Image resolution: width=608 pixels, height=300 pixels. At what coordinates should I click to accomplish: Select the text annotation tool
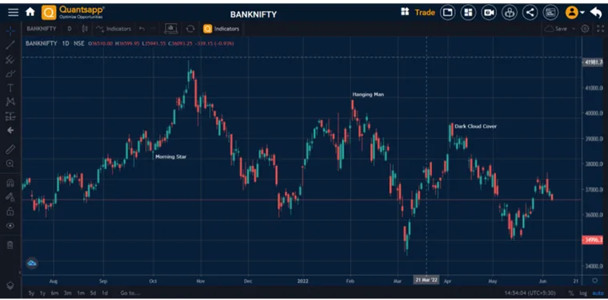click(x=10, y=88)
